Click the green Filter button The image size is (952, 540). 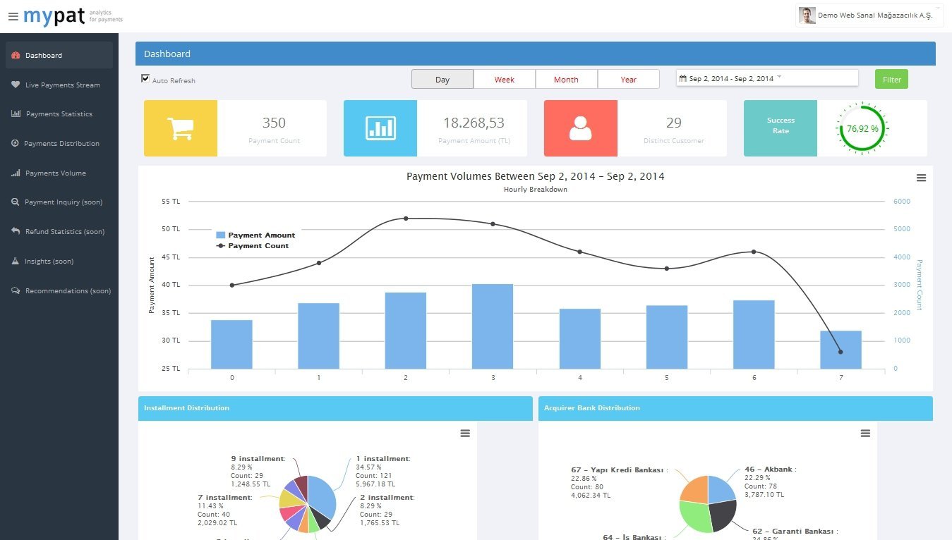pyautogui.click(x=891, y=79)
